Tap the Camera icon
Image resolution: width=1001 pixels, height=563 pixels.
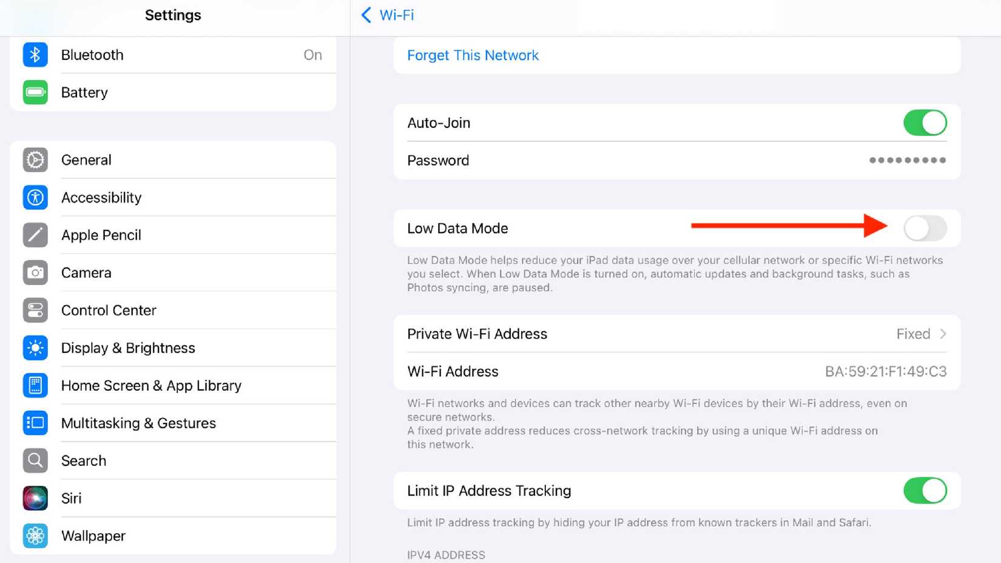[x=35, y=272]
